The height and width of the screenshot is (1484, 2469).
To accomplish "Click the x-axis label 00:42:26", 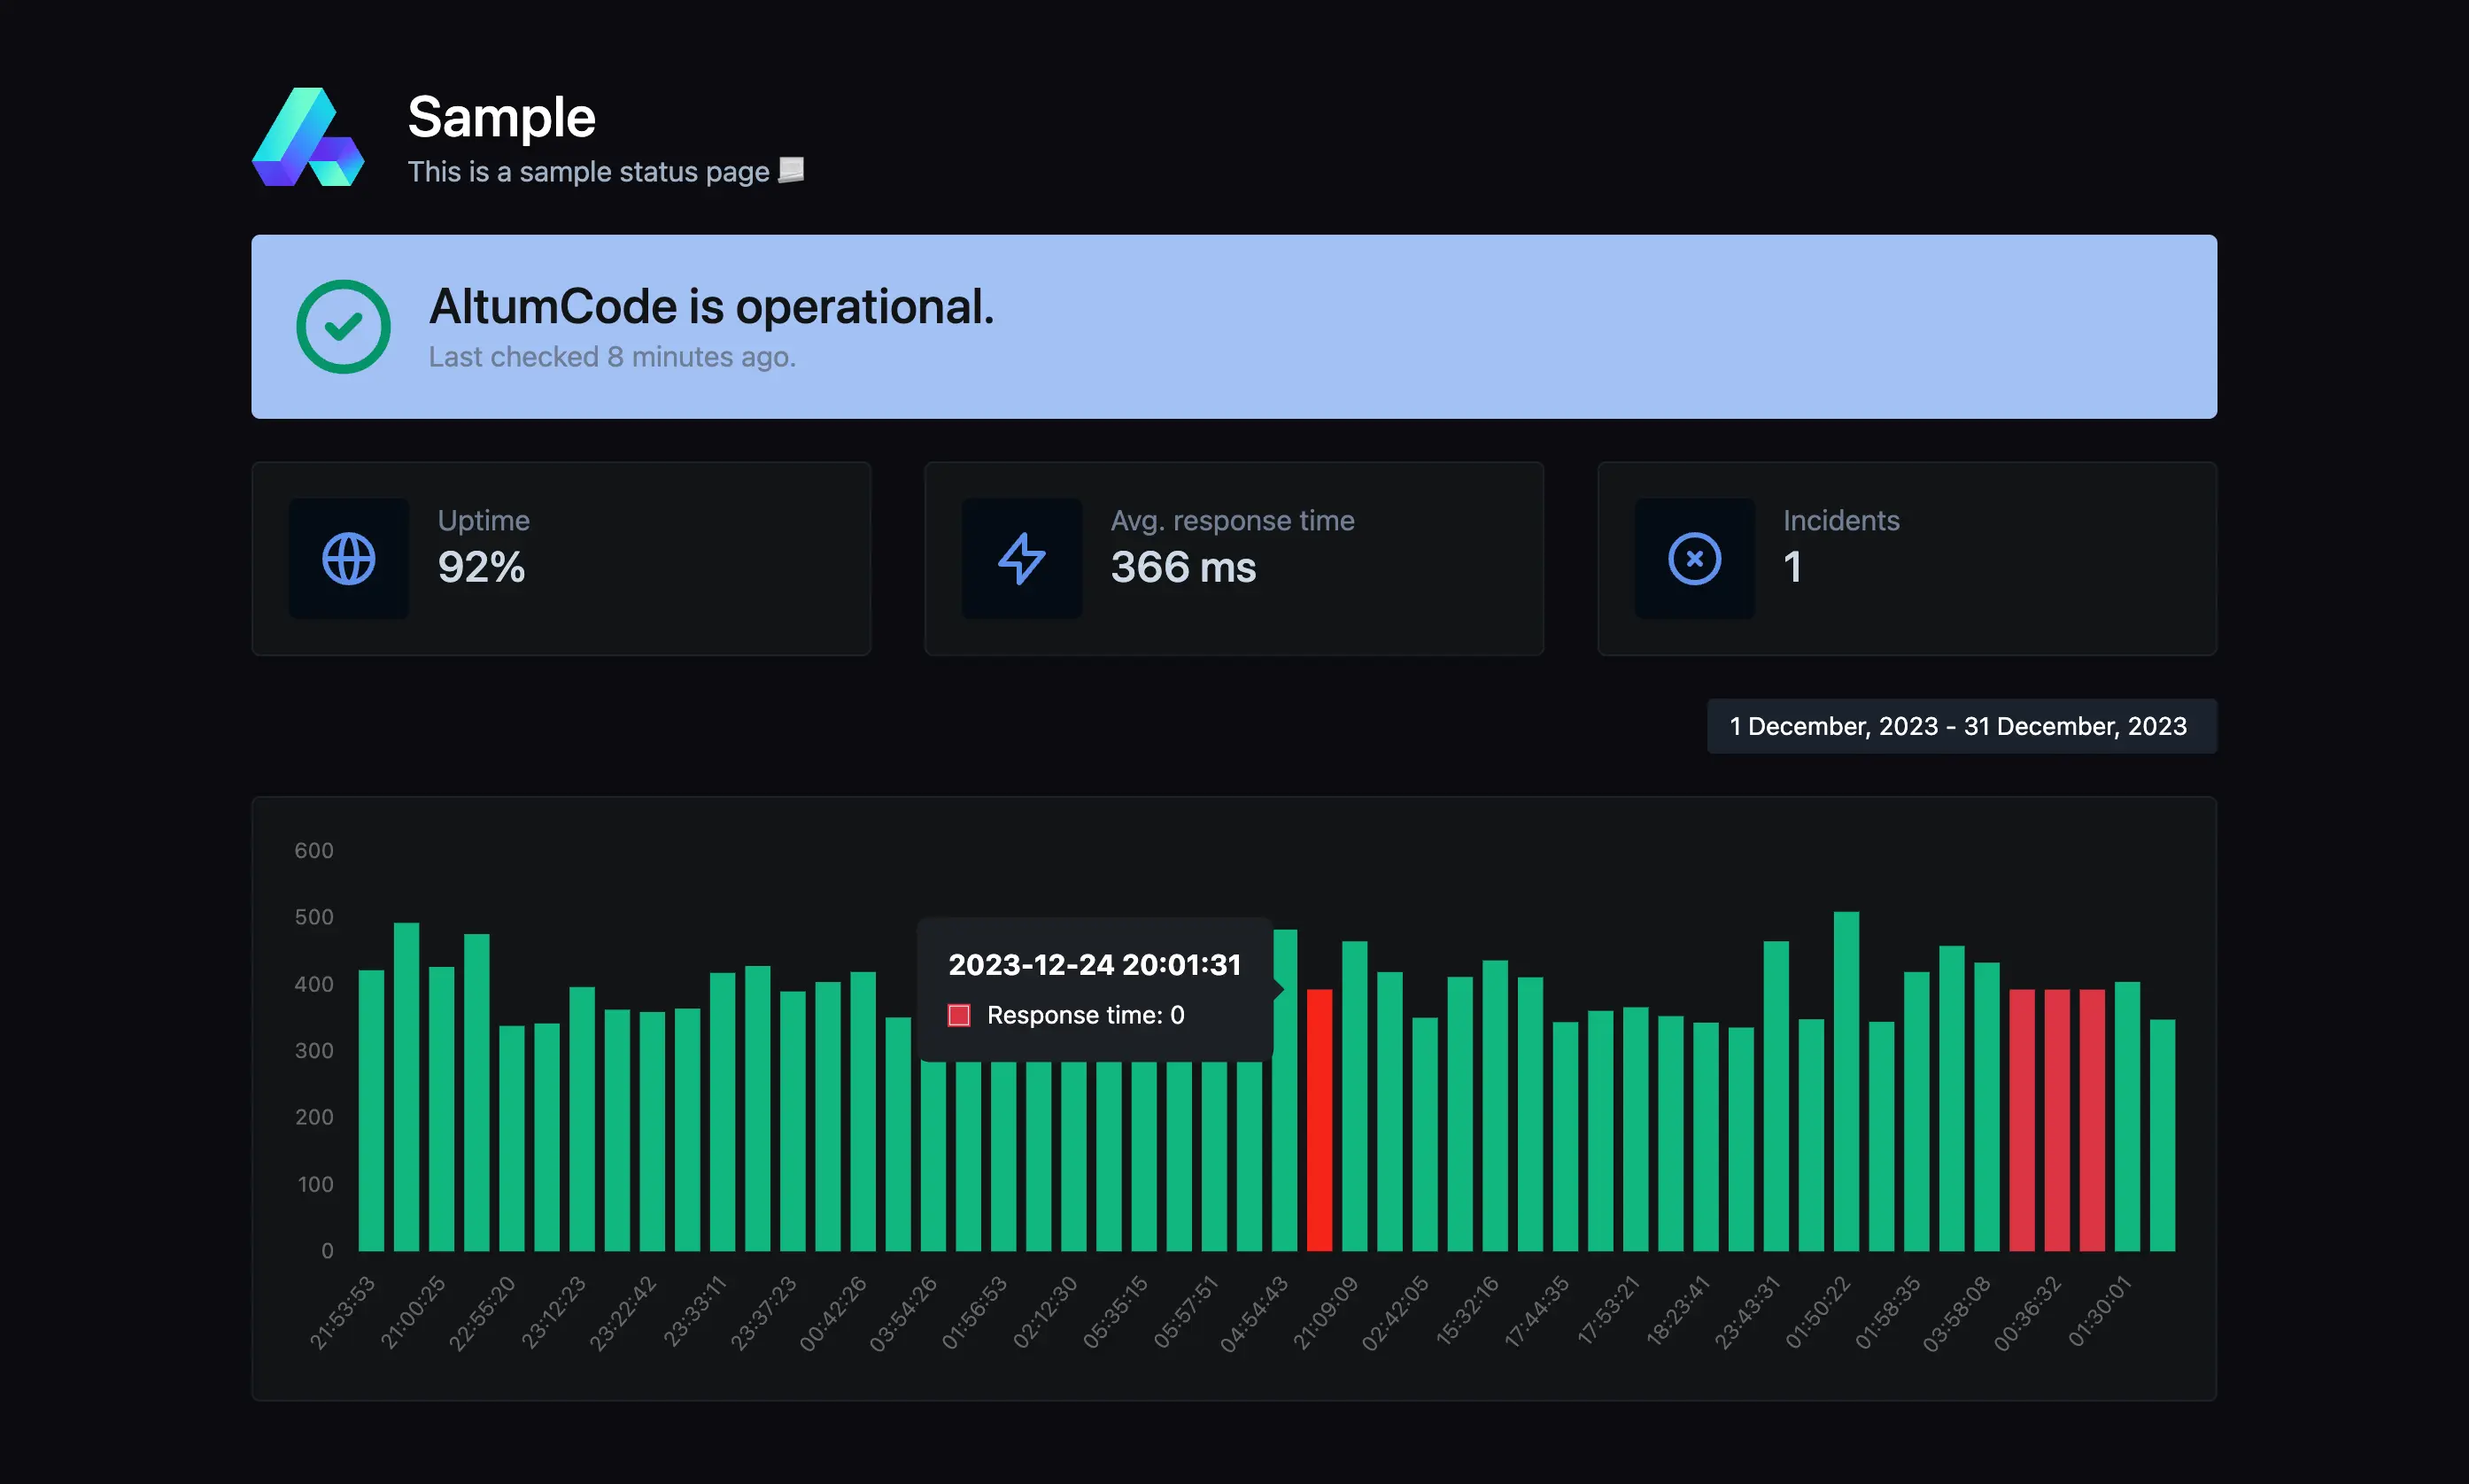I will (834, 1312).
